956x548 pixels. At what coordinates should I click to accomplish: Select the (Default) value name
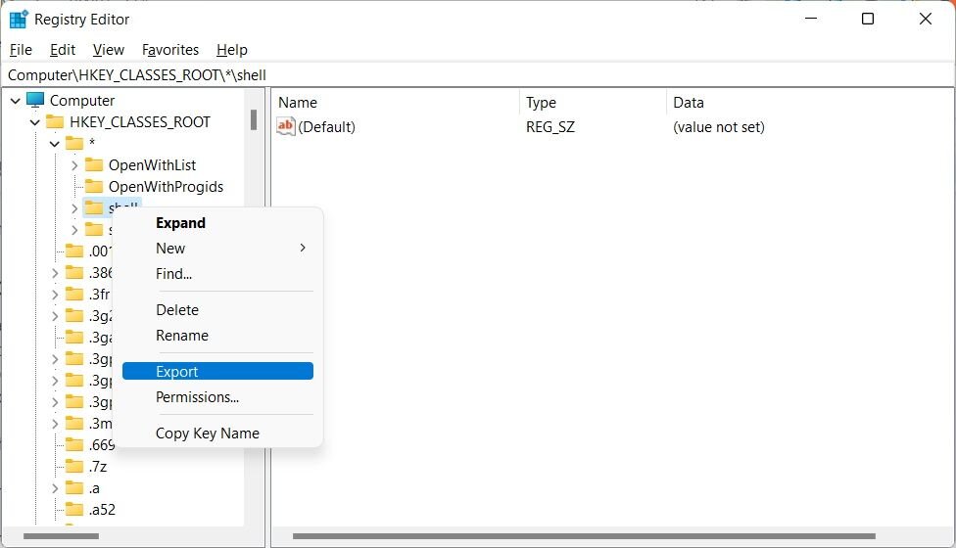[x=327, y=126]
